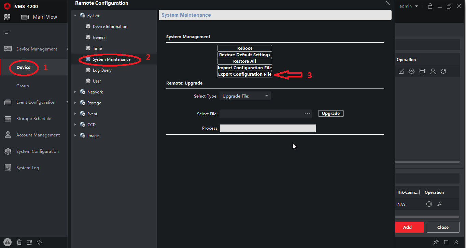
Task: Click the horizontal scrollbar above the Add button
Action: 427,217
